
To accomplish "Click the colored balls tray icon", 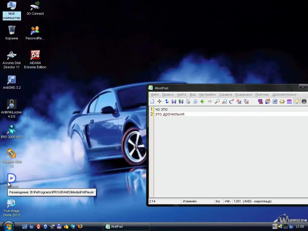I will [280, 226].
